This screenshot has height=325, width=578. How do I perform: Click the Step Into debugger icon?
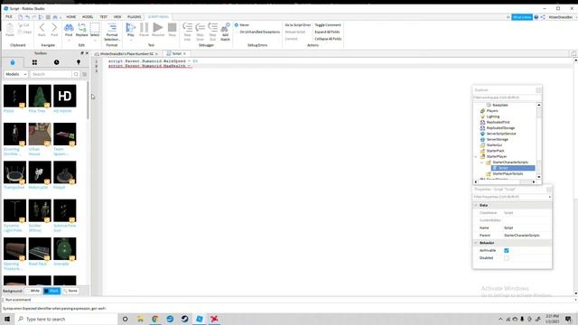pos(187,27)
